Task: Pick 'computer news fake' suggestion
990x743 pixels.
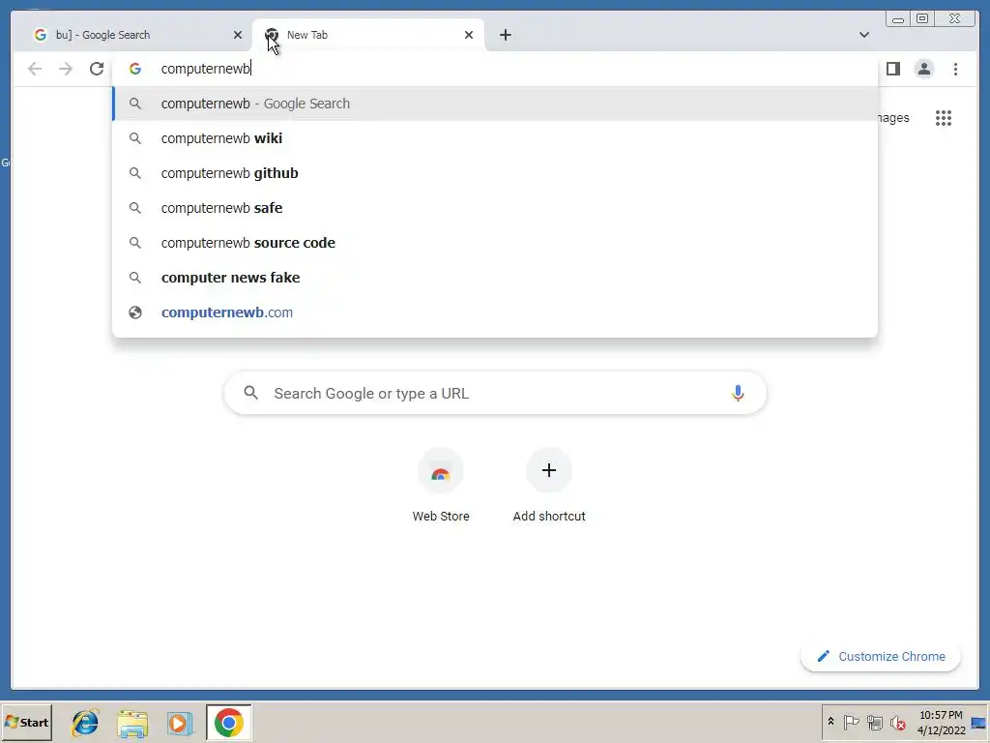Action: click(495, 278)
